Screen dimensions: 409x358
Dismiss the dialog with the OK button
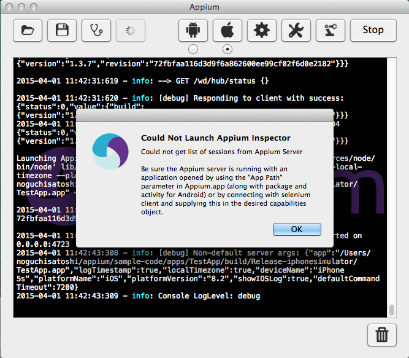(x=297, y=229)
